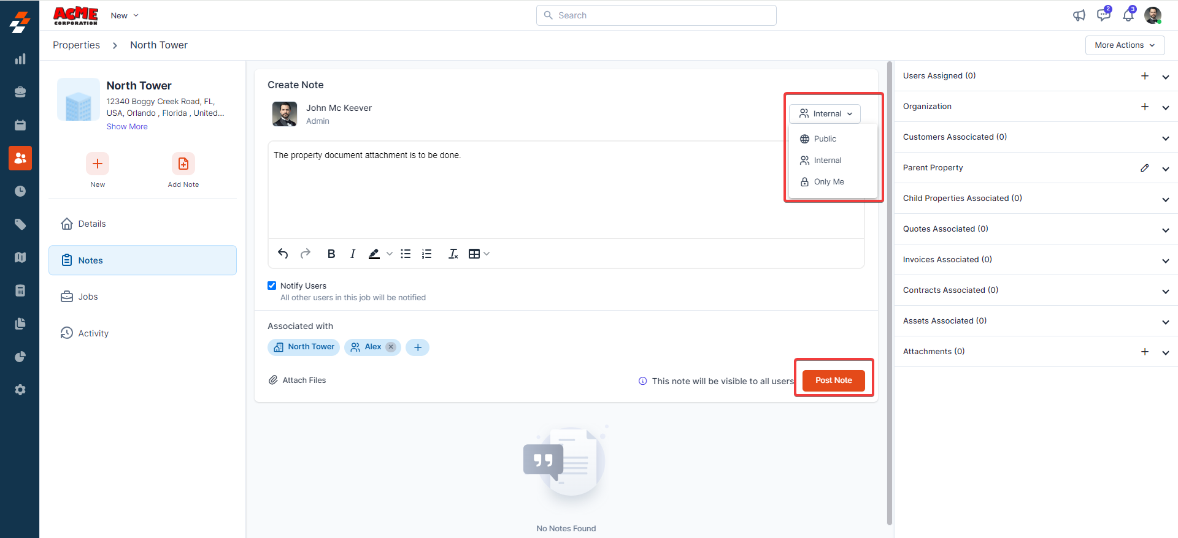
Task: Toggle the Notify Users checkbox
Action: click(272, 286)
